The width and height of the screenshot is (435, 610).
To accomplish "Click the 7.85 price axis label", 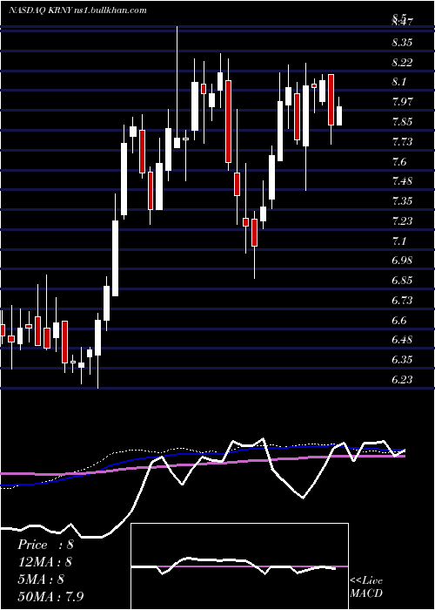I will (x=402, y=122).
